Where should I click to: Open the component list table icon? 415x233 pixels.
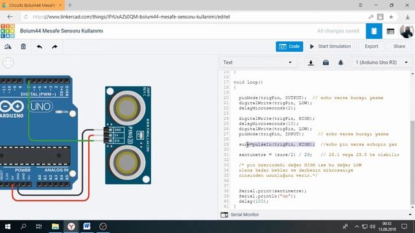[390, 31]
